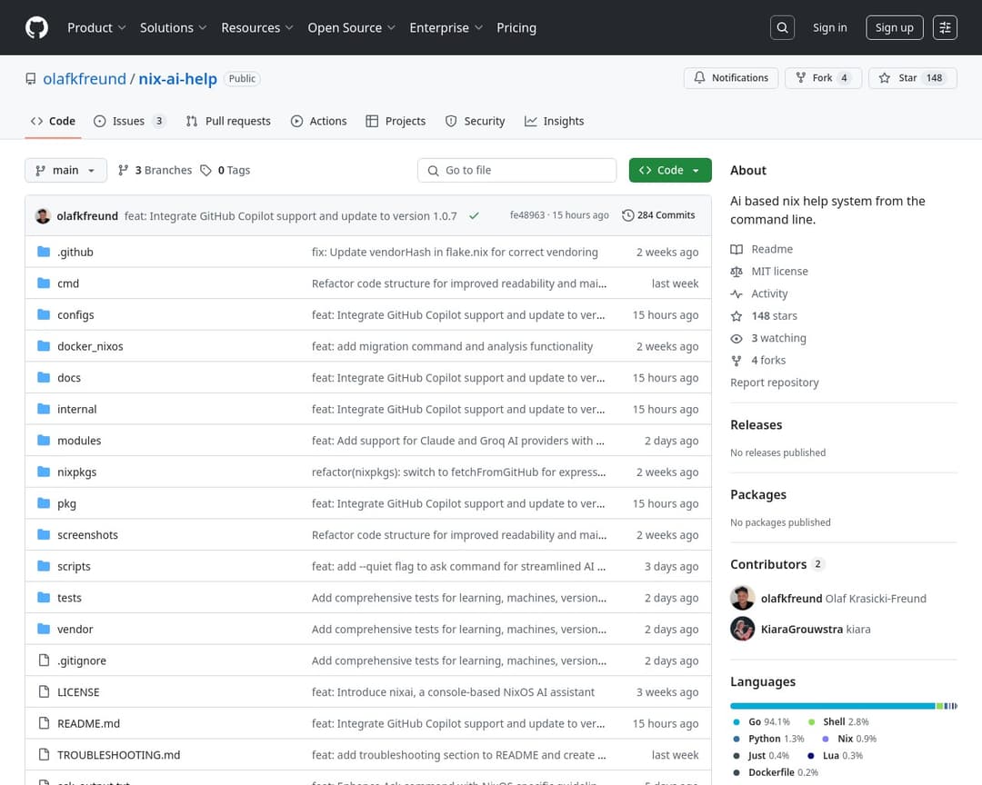Click the search magnifier icon in header
The image size is (982, 785).
pos(782,27)
